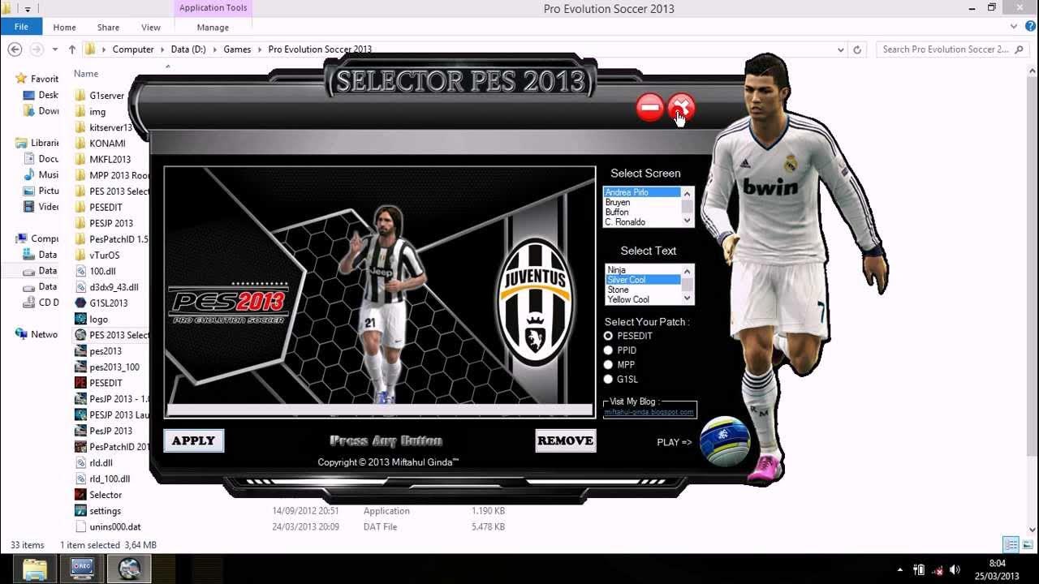The width and height of the screenshot is (1039, 584).
Task: Click the soccer ball PLAY icon
Action: click(724, 441)
